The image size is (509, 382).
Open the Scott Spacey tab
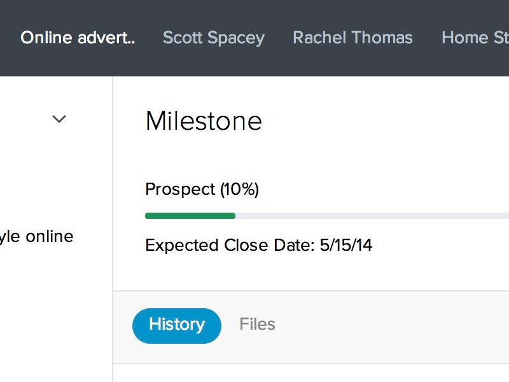[x=213, y=38]
